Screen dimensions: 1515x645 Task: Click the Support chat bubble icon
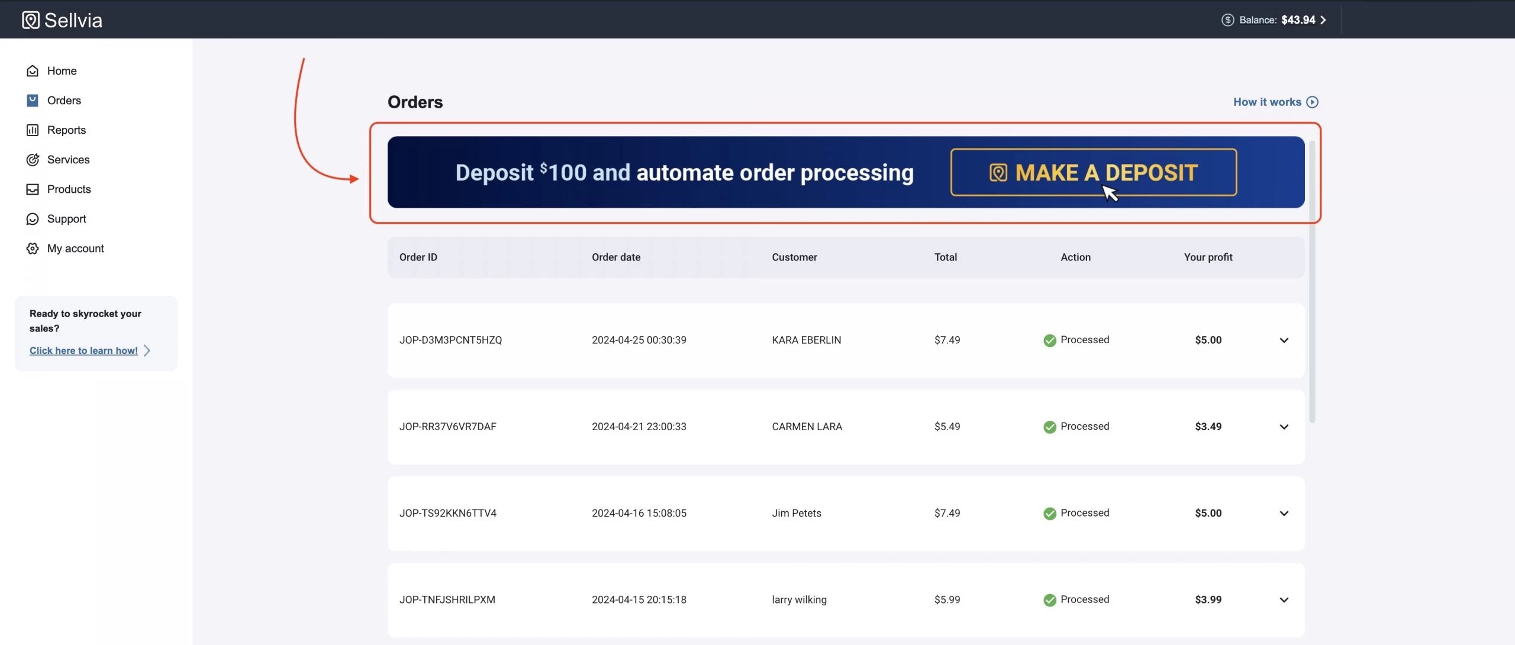click(33, 219)
